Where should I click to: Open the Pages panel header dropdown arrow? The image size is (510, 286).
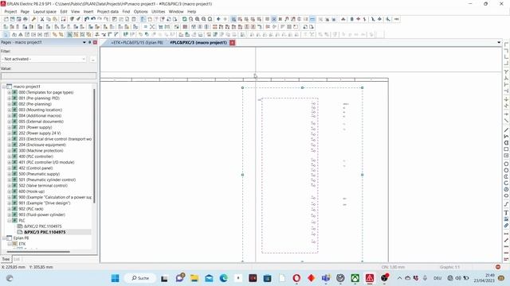pyautogui.click(x=84, y=42)
